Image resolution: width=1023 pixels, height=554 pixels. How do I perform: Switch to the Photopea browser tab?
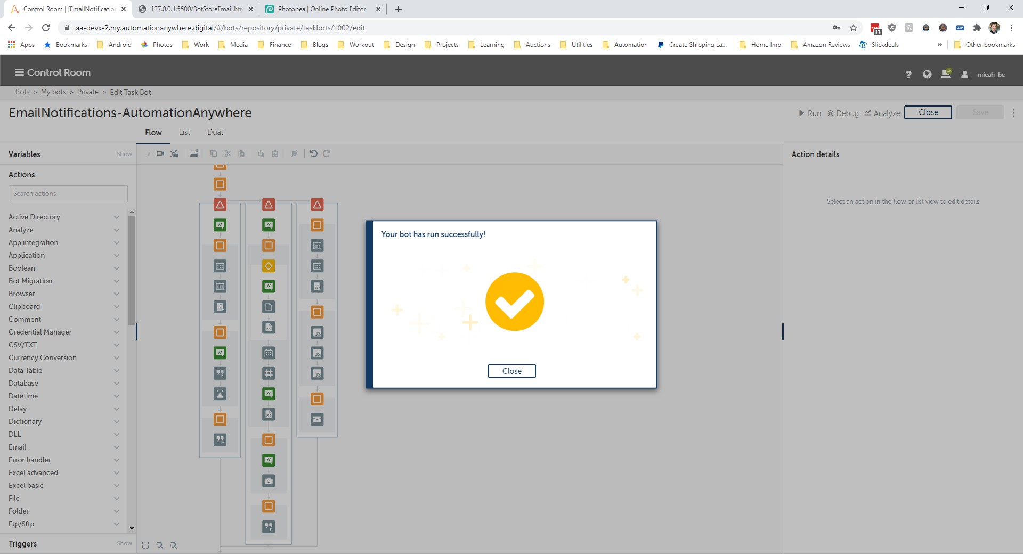(322, 9)
